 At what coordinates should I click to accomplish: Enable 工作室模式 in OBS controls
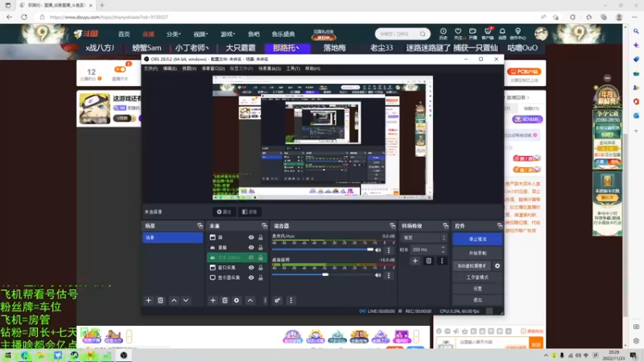[477, 278]
